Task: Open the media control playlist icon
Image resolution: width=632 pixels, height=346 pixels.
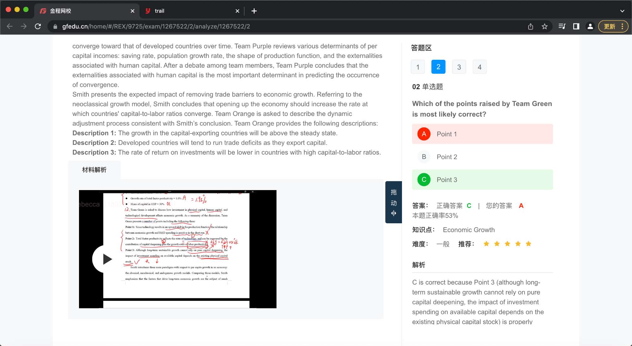Action: pos(562,27)
